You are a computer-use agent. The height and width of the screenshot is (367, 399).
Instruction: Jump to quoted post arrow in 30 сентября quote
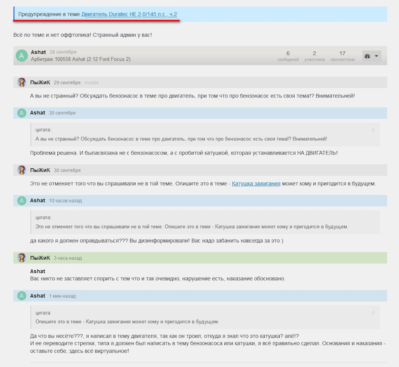(373, 130)
